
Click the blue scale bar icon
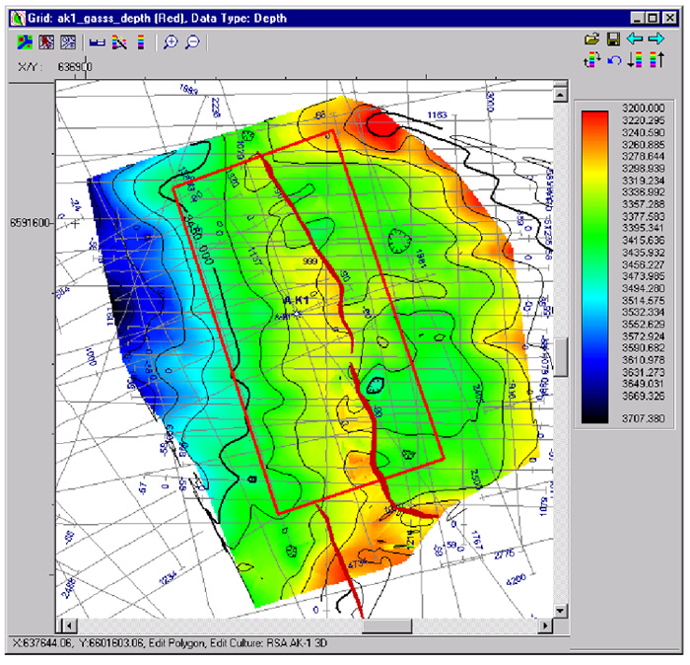[98, 42]
